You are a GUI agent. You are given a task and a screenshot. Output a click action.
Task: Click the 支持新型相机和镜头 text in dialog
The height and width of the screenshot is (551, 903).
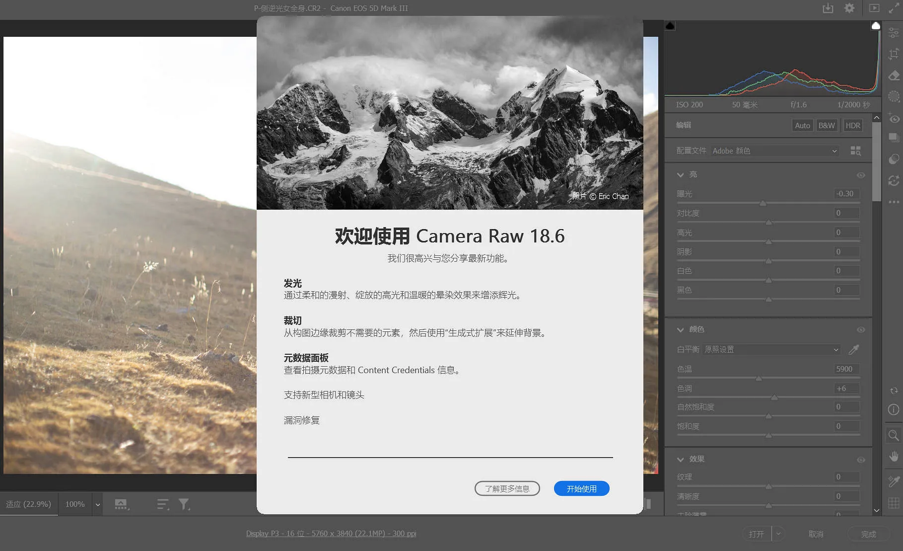(x=324, y=395)
